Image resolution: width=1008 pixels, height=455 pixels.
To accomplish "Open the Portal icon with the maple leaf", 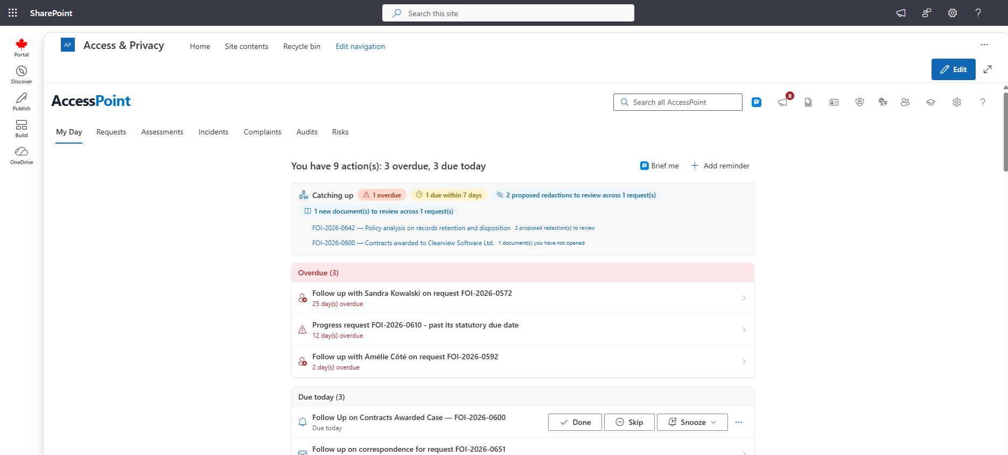I will pos(22,47).
